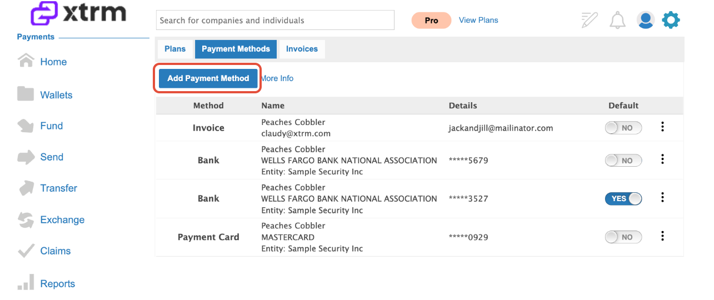Focus the companies and individuals search field
Viewport: 714px width, 300px height.
pos(275,20)
